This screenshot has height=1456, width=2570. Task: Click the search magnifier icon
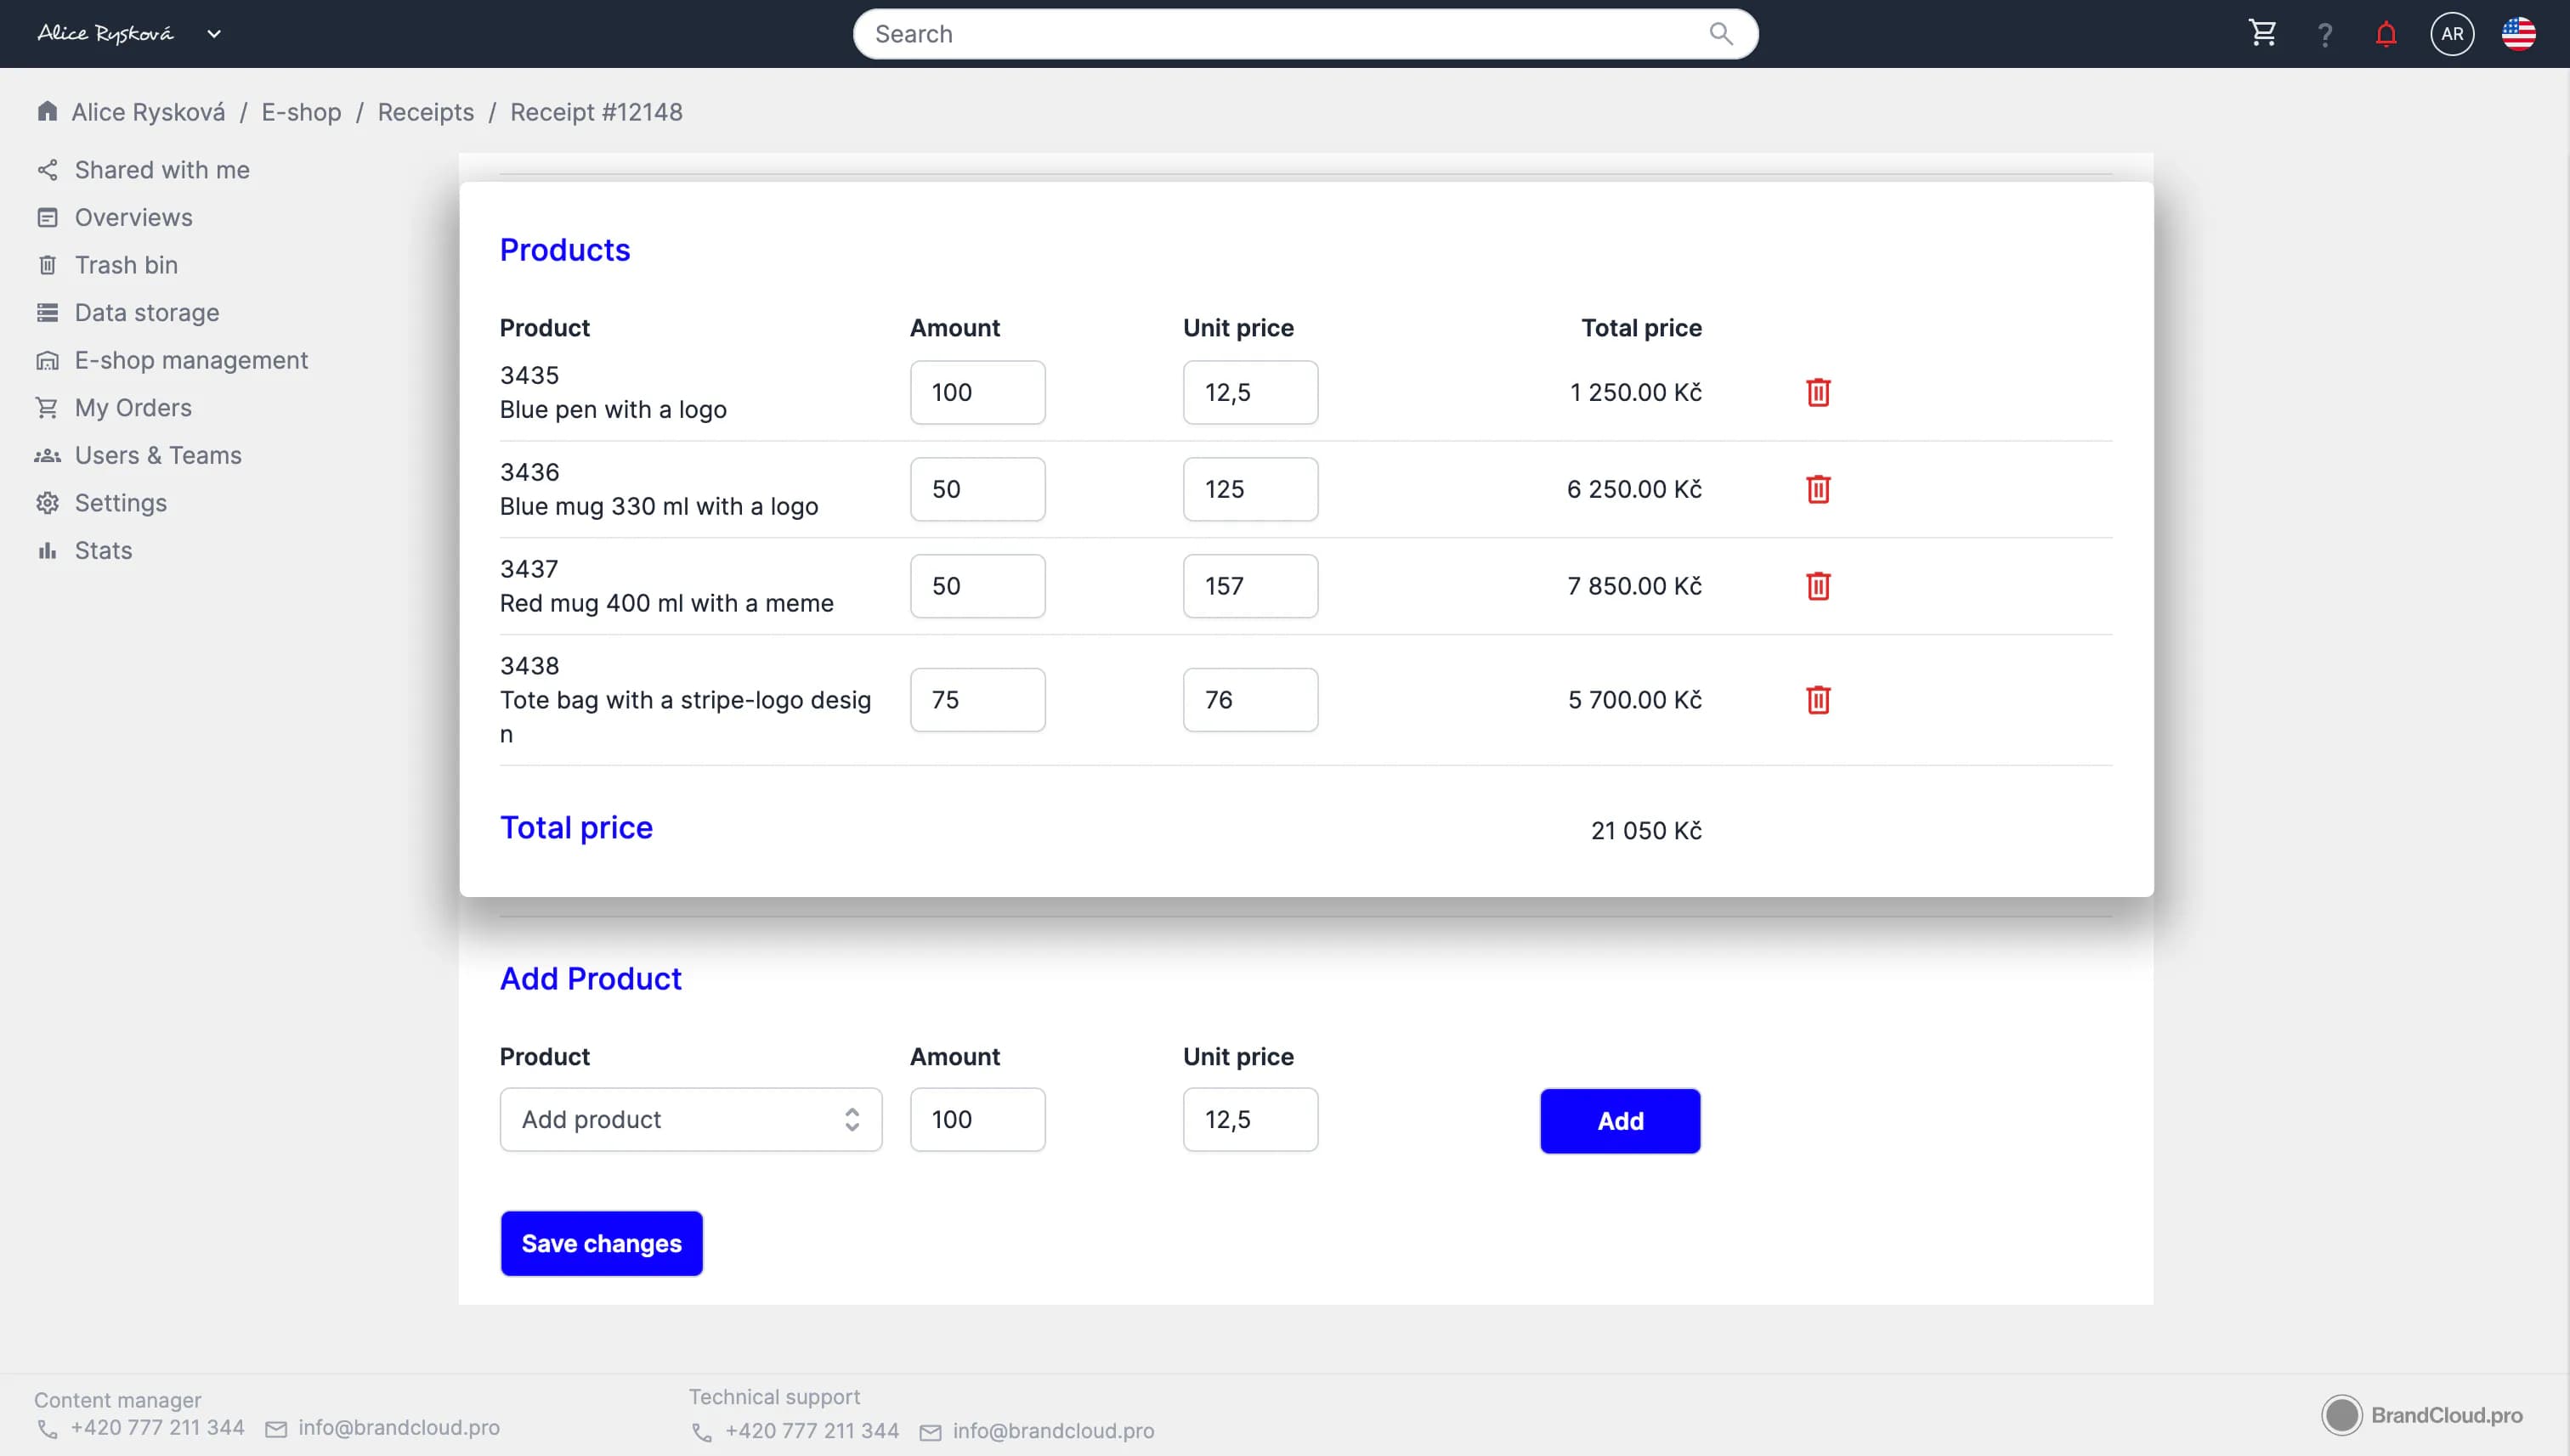[1721, 34]
